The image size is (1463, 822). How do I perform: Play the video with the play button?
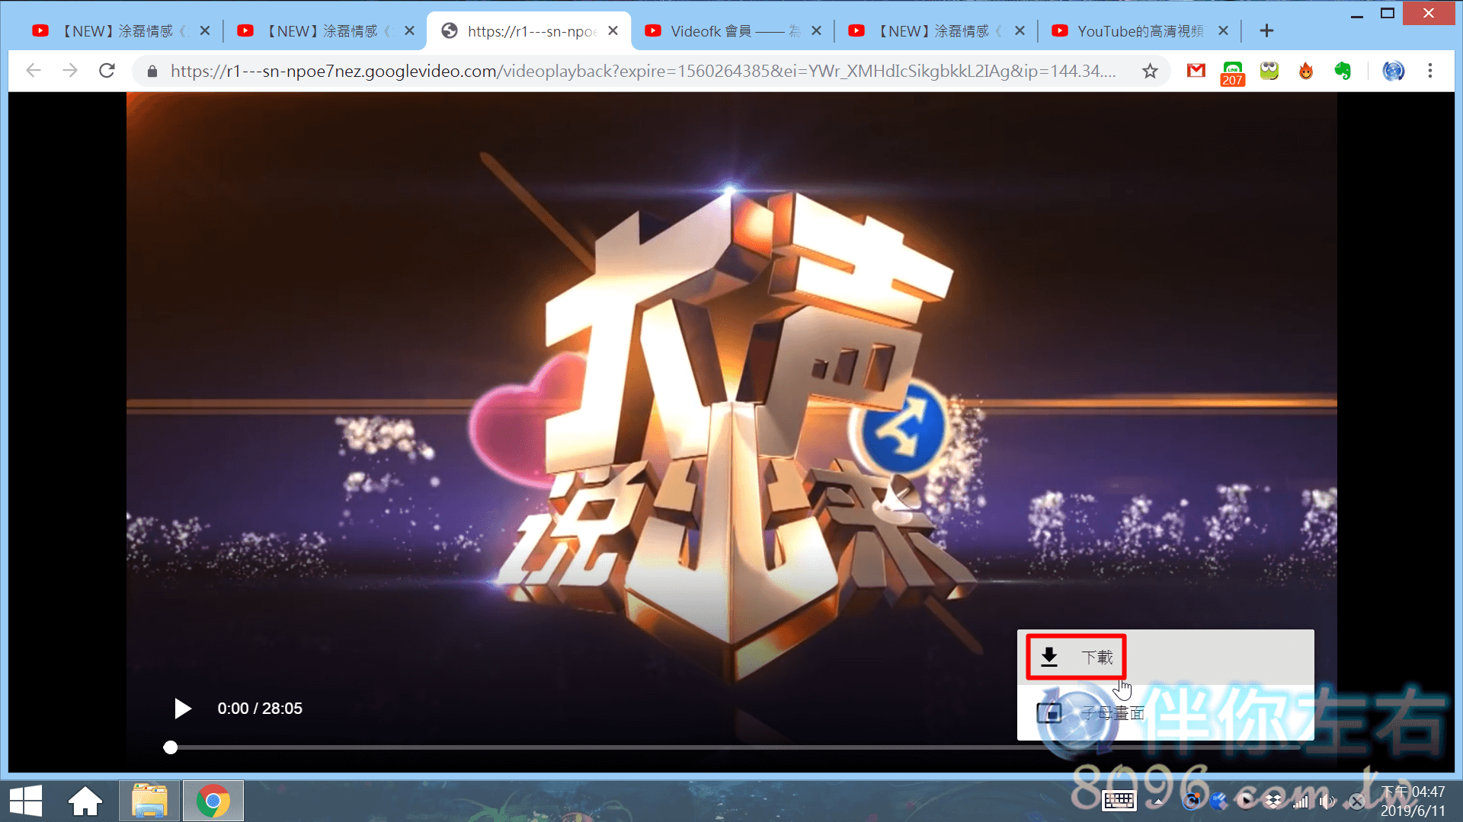tap(182, 709)
